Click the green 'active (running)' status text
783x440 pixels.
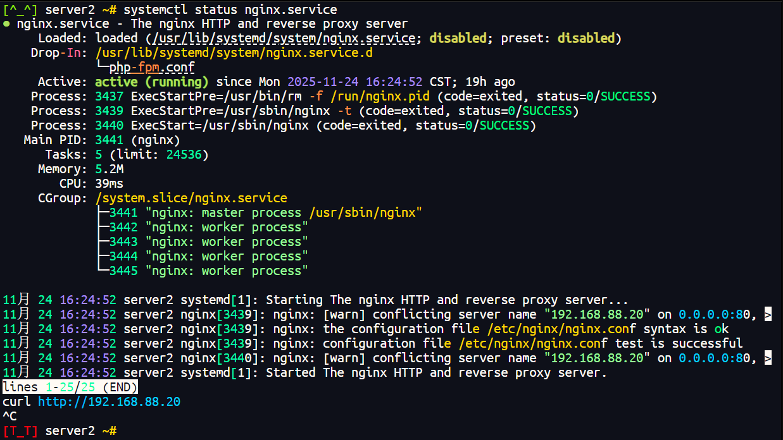pyautogui.click(x=152, y=82)
